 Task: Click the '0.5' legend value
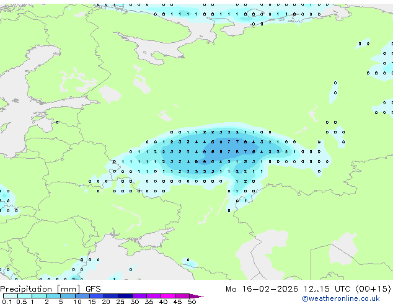pos(21,302)
